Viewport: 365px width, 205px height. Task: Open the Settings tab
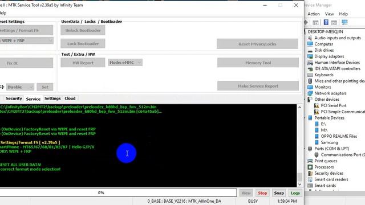coord(52,99)
